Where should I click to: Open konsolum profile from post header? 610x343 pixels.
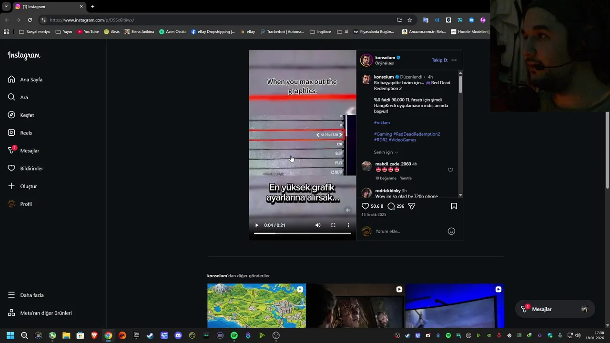[x=385, y=58]
